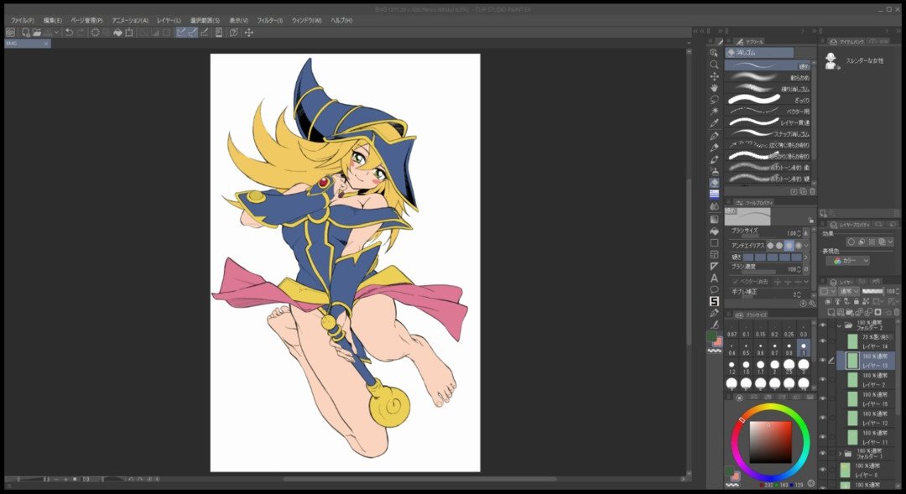
Task: Toggle visibility of フォルダー 1 folder
Action: tap(823, 454)
